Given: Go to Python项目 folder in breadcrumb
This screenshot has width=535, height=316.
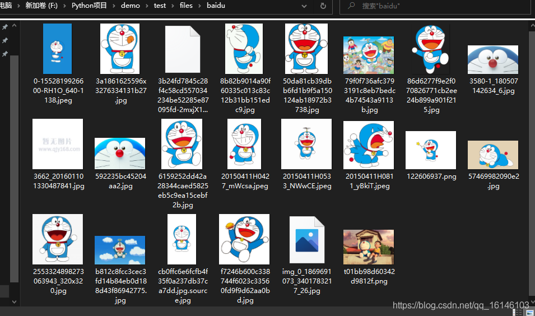Looking at the screenshot, I should pos(89,6).
